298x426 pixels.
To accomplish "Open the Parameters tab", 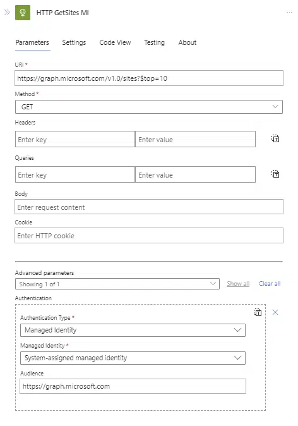I will 32,42.
